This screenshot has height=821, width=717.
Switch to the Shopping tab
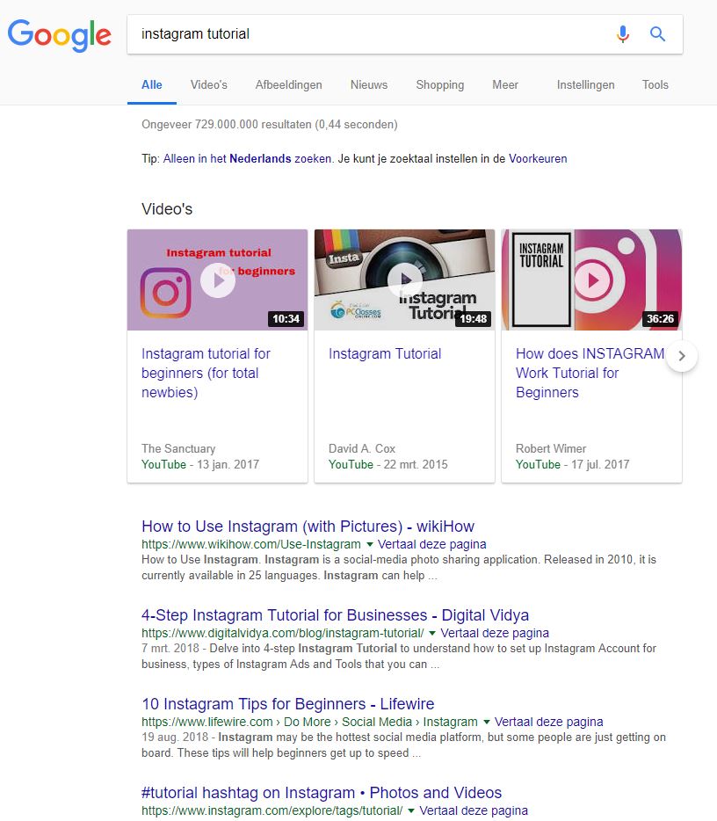coord(440,84)
